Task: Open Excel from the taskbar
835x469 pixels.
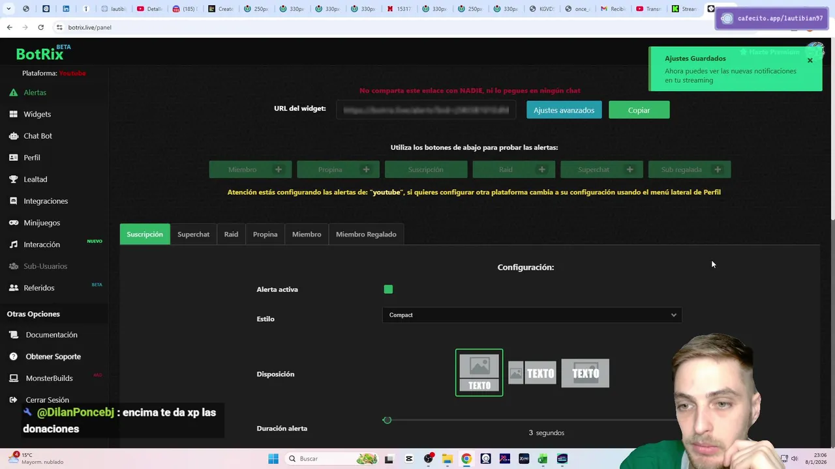Action: pyautogui.click(x=543, y=459)
